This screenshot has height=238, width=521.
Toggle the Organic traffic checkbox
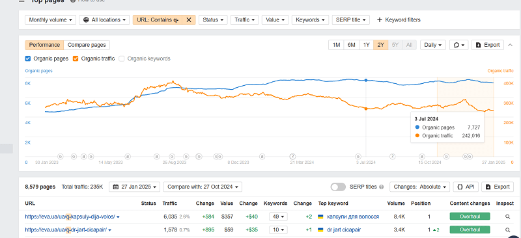(76, 59)
